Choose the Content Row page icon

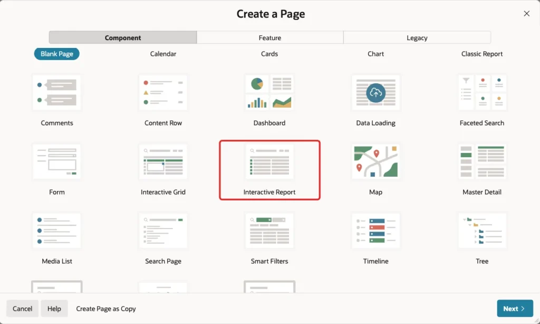point(163,92)
